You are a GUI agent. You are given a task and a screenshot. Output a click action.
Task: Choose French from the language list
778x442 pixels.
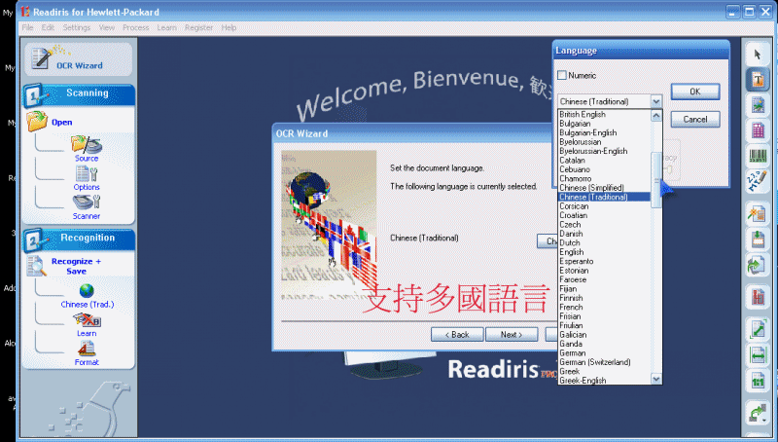click(604, 307)
